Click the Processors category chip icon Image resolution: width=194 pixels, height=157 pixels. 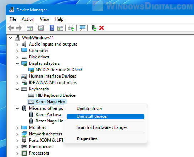(x=24, y=153)
